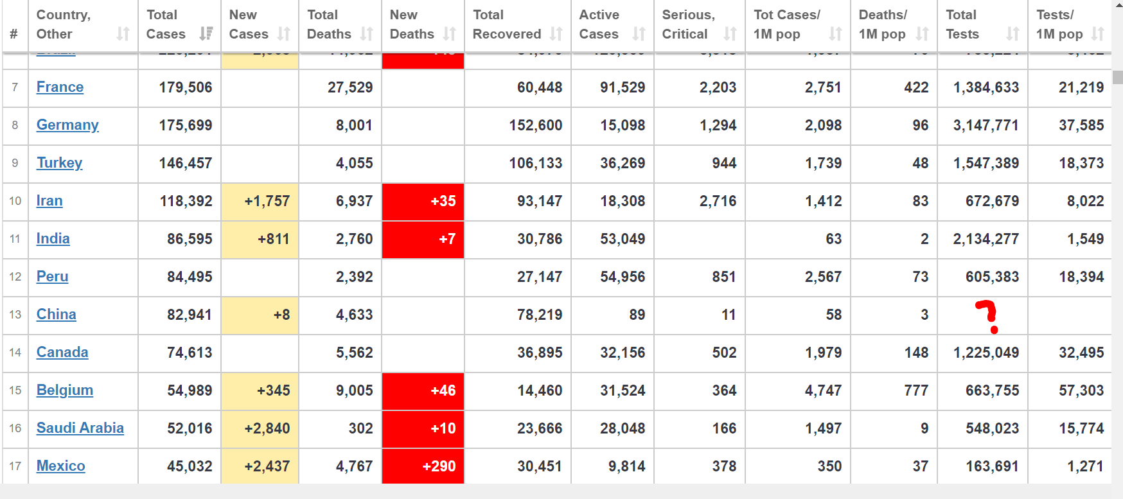The width and height of the screenshot is (1123, 499).
Task: Select Belgium new cases +345
Action: point(274,390)
